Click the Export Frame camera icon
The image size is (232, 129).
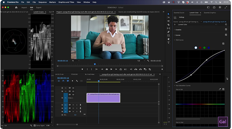[x=107, y=69]
